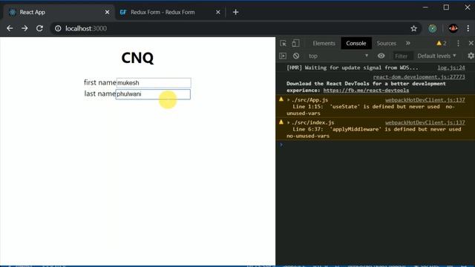Open console settings gear
Viewport: 475px width, 267px height.
471,56
